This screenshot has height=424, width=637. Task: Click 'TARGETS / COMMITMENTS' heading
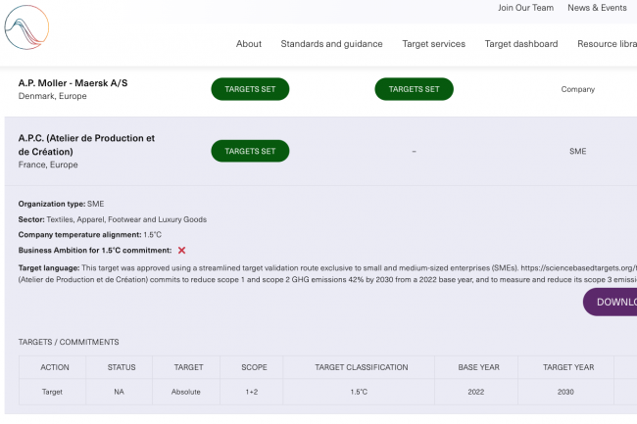click(x=69, y=342)
